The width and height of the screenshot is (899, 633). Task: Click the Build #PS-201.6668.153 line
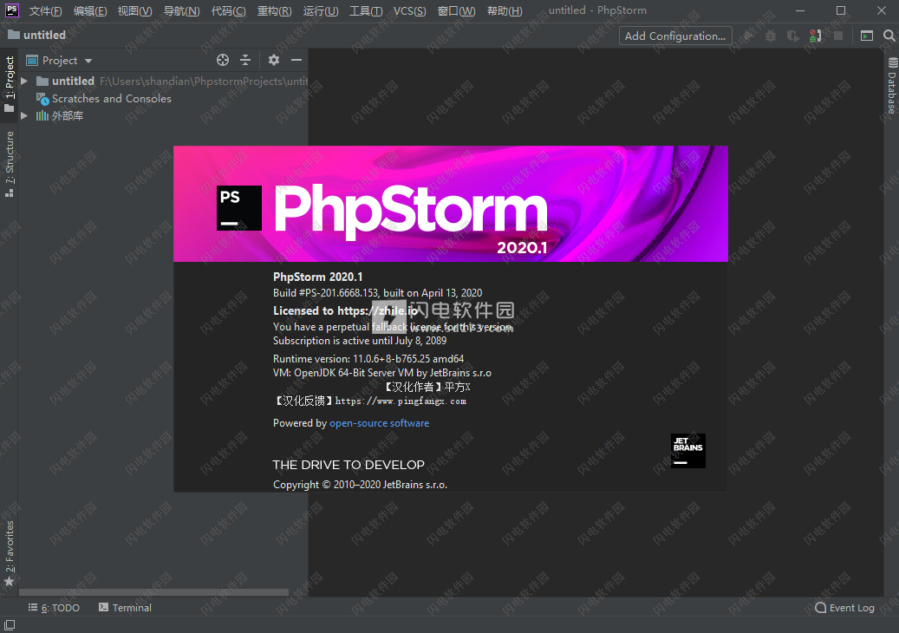(377, 293)
